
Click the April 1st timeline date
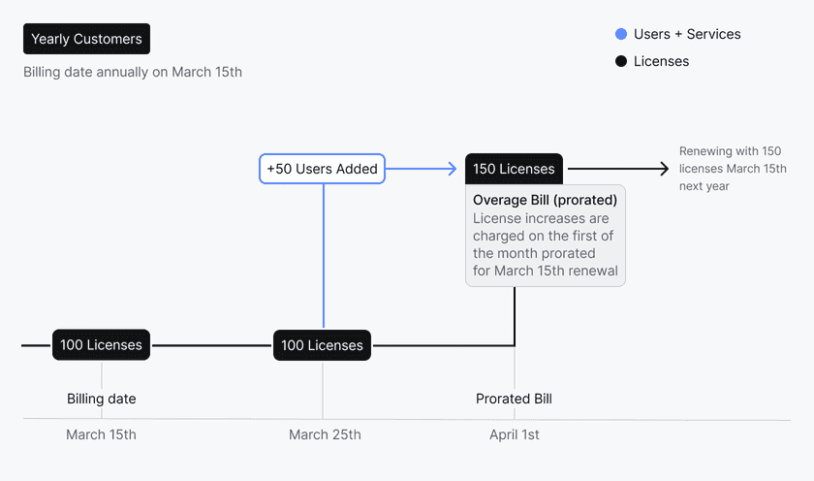click(515, 434)
